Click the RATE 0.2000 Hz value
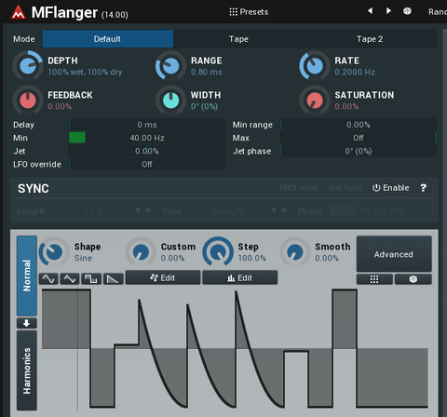Viewport: 447px width, 417px height. (355, 72)
